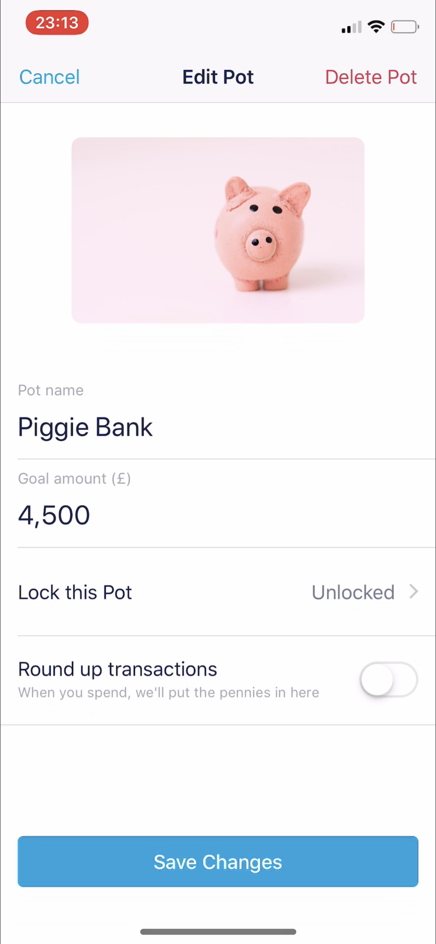Screen dimensions: 436x944
Task: Tap the Pot name label
Action: pos(51,390)
